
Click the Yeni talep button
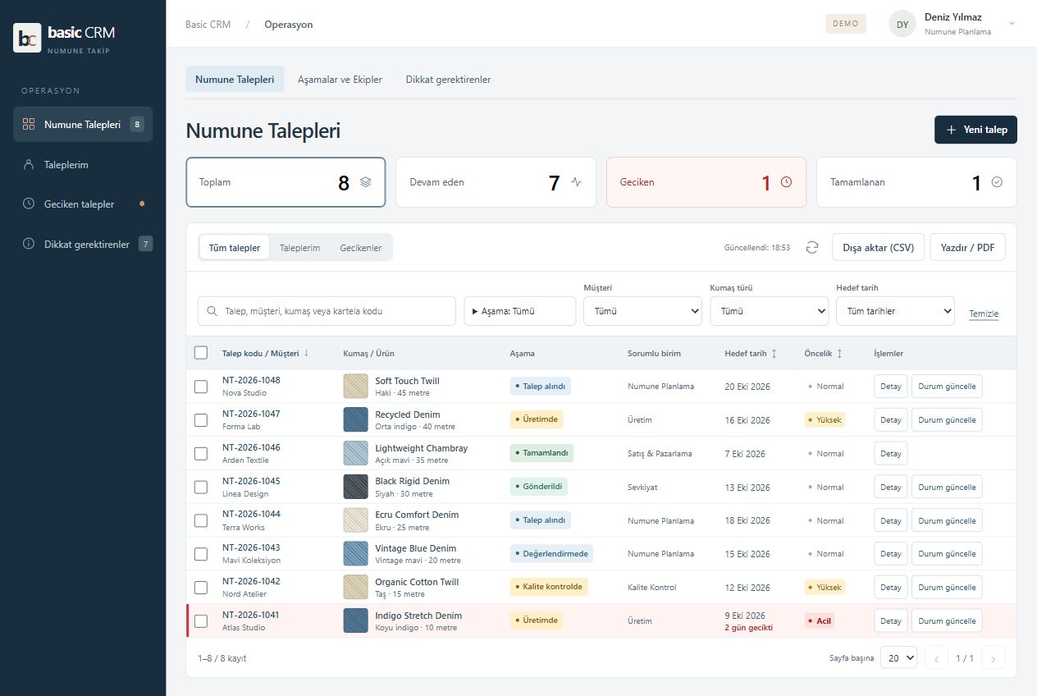[x=975, y=130]
